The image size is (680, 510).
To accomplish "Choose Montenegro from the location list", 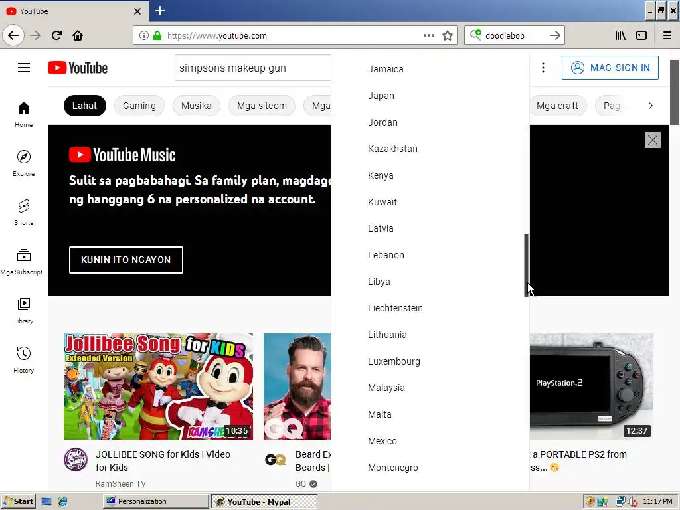I will pos(430,467).
